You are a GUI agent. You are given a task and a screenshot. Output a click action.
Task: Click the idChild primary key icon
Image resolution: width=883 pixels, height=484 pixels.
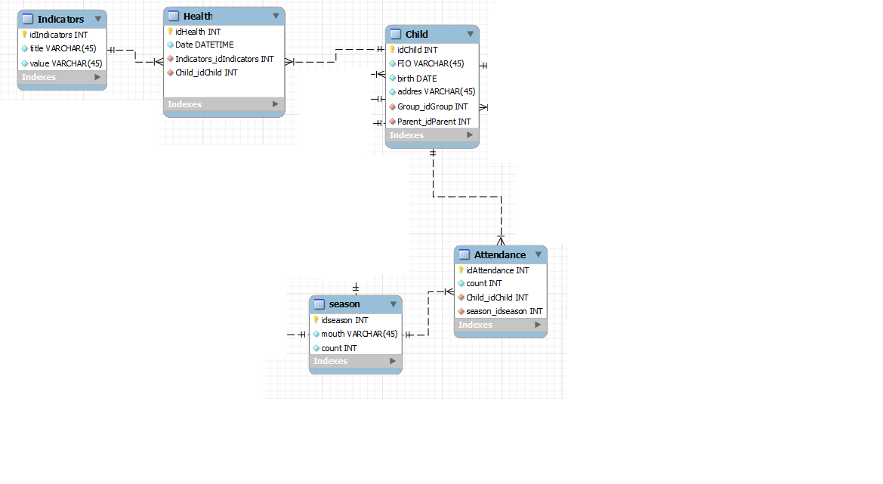(393, 50)
